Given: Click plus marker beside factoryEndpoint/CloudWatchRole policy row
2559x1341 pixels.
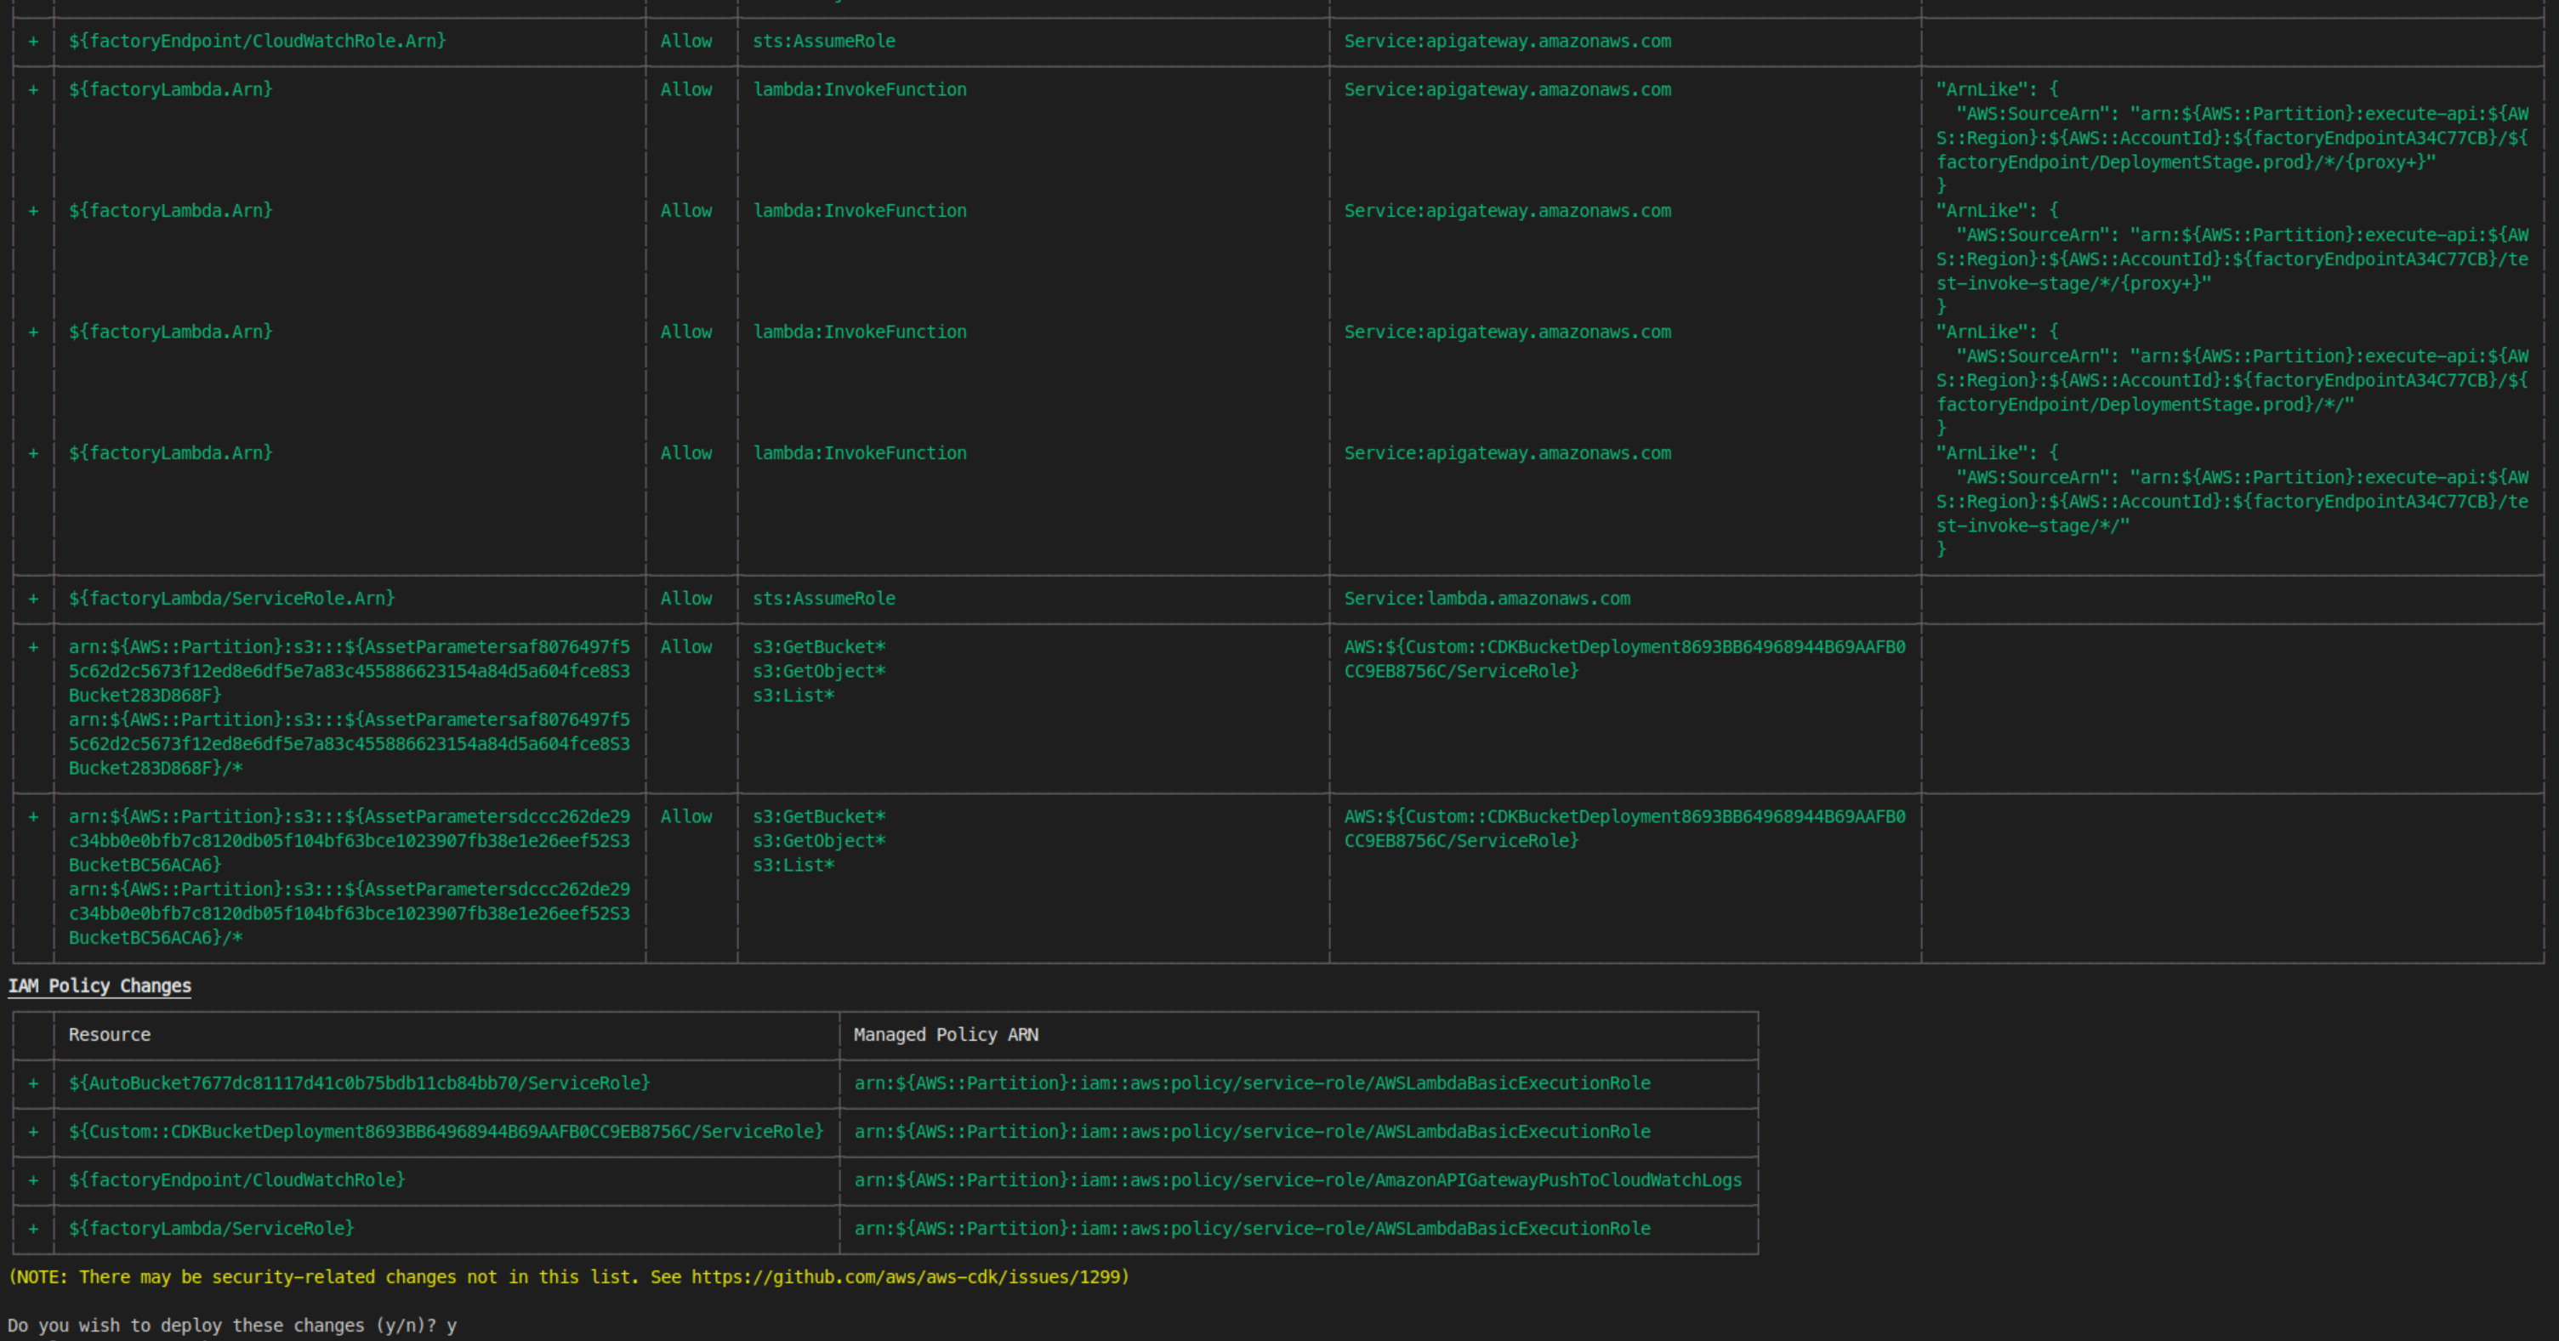Looking at the screenshot, I should pyautogui.click(x=34, y=1180).
